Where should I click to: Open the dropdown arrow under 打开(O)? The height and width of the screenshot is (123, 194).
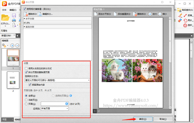(x=5, y=26)
